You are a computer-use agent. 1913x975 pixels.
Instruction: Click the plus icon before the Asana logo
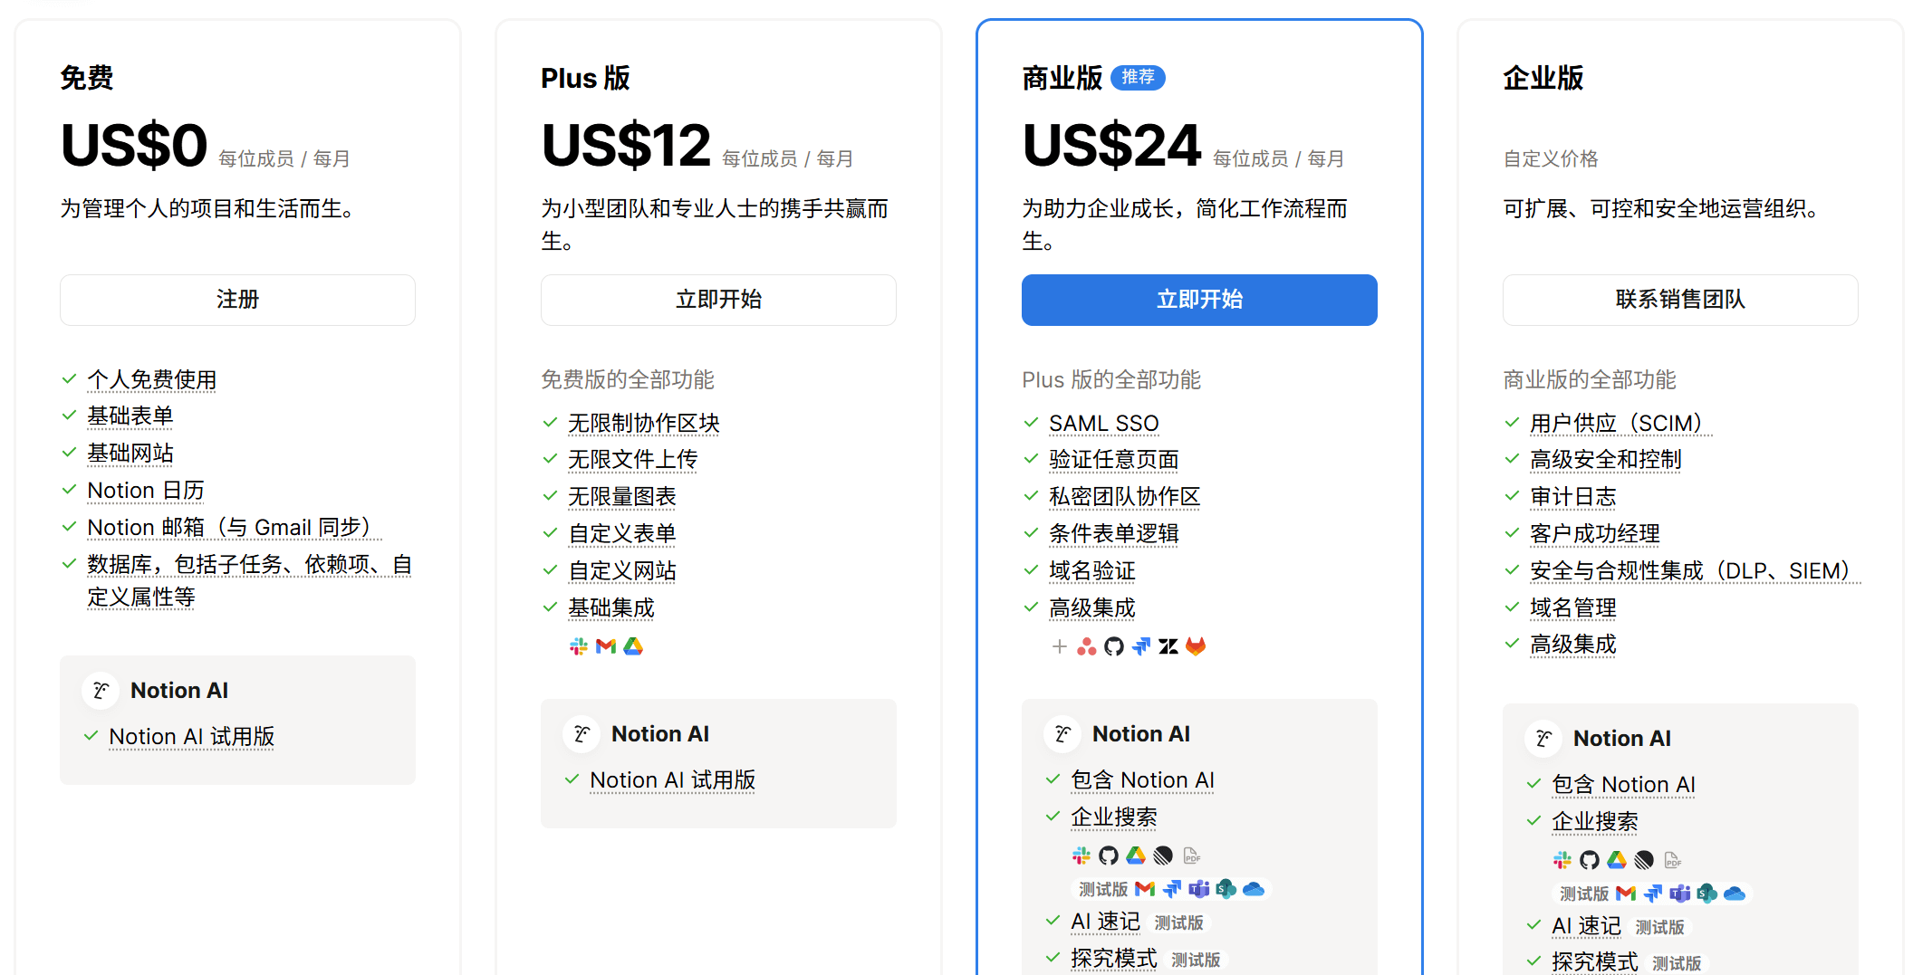[x=1060, y=646]
